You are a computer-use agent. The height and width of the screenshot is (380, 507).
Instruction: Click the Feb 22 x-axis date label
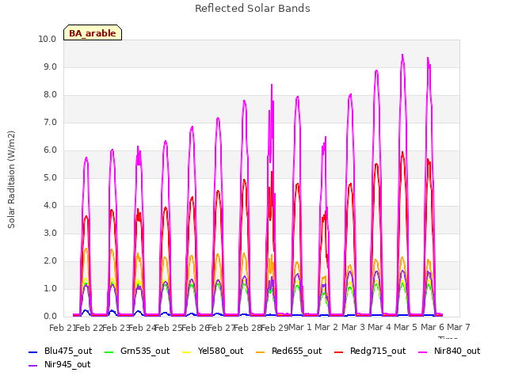[x=89, y=328]
